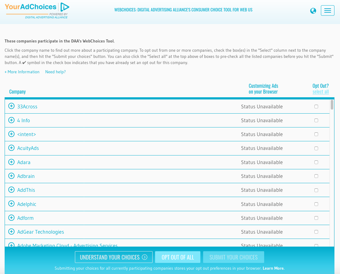
Task: Check the opt out box for 4 Info
Action: click(x=316, y=120)
